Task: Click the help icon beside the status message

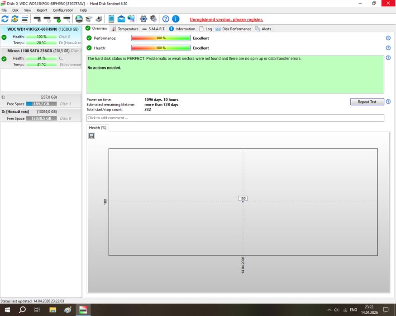Action: 388,58
